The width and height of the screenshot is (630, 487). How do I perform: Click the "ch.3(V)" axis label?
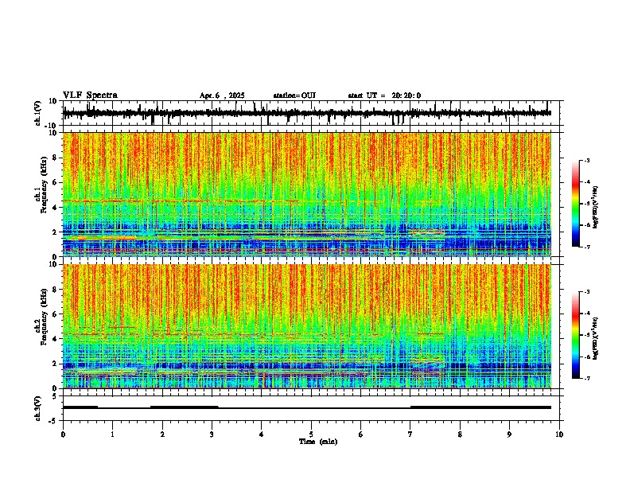click(37, 408)
